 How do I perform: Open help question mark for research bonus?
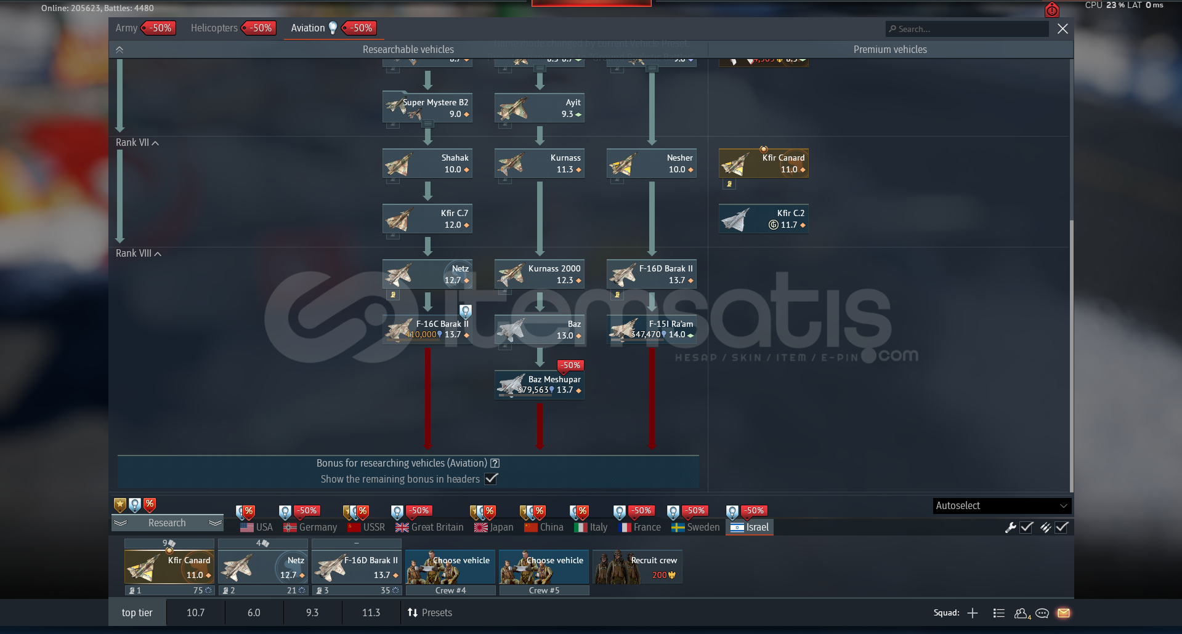495,463
